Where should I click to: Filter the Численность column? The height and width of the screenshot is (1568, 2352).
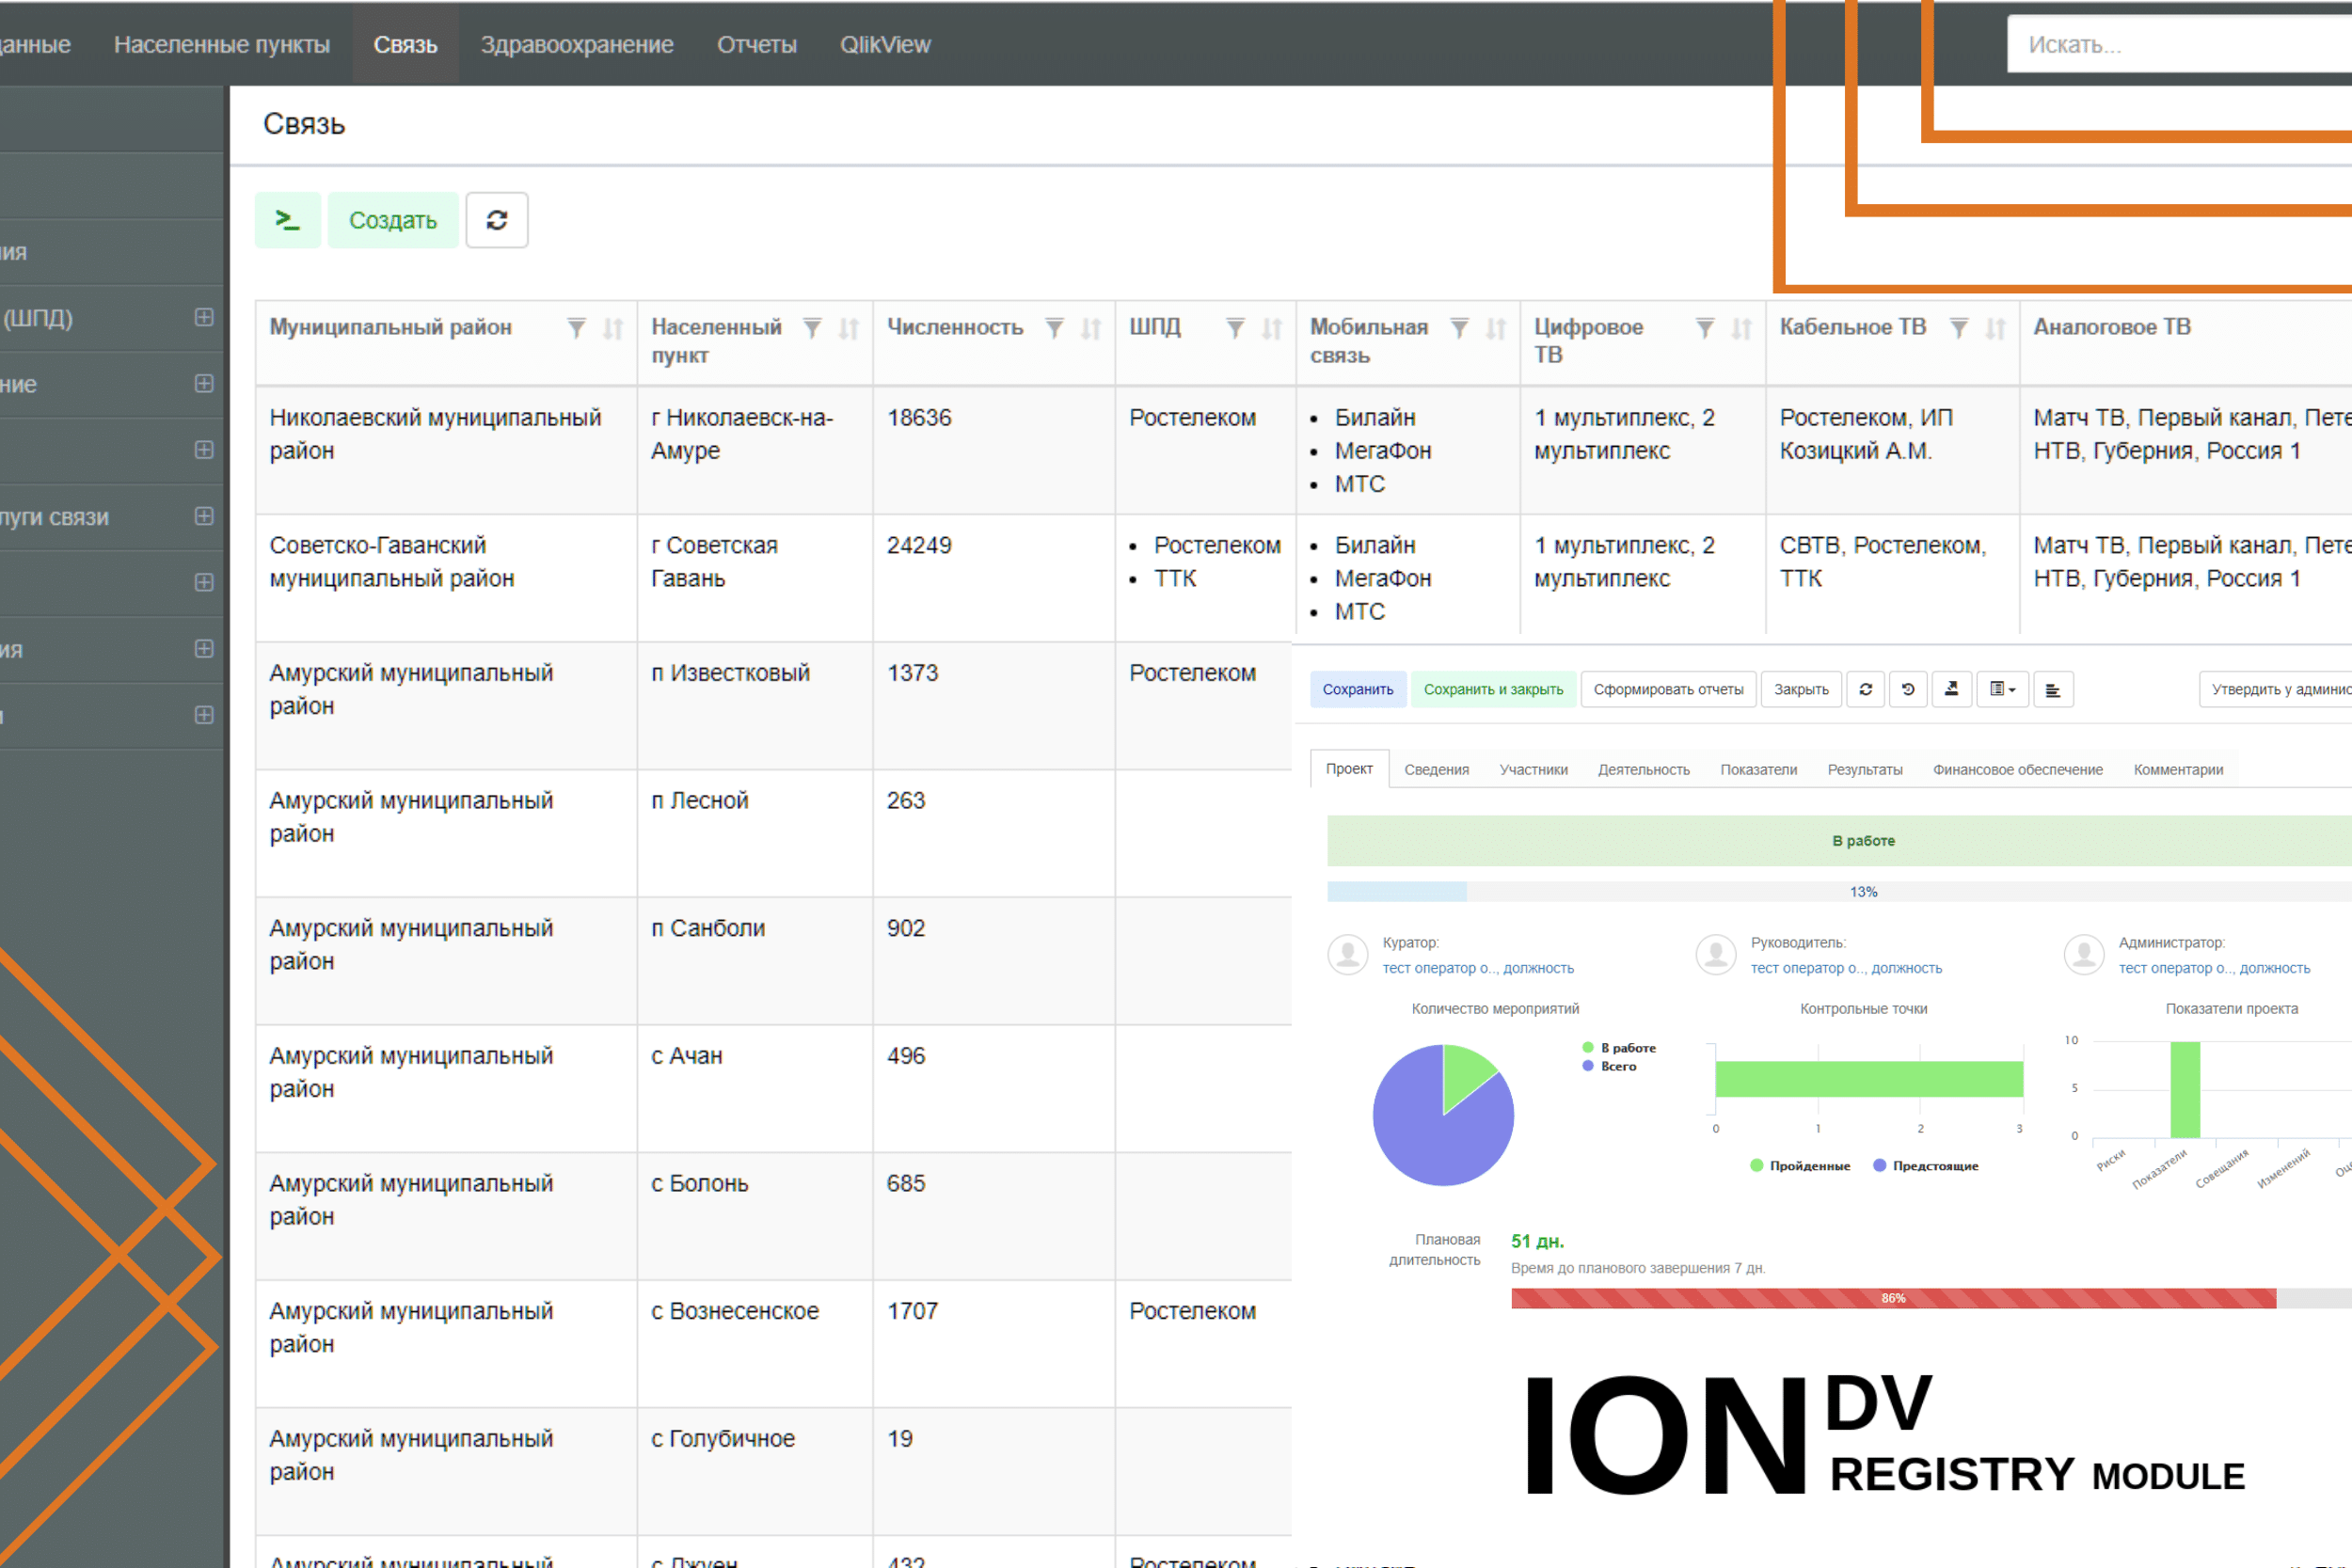pos(1055,328)
